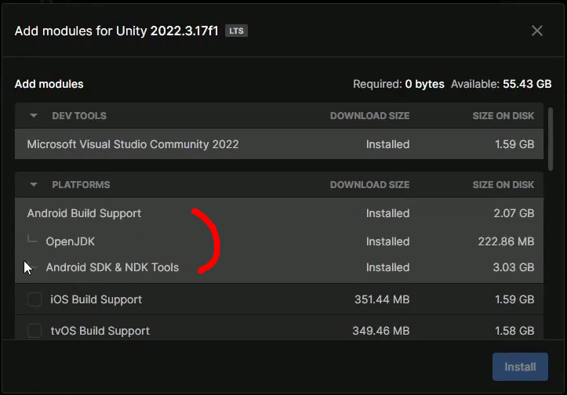Click the iOS Build Support label
567x395 pixels.
coord(96,299)
